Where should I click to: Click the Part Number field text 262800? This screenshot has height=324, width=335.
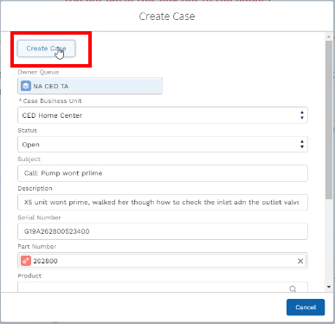(x=45, y=261)
